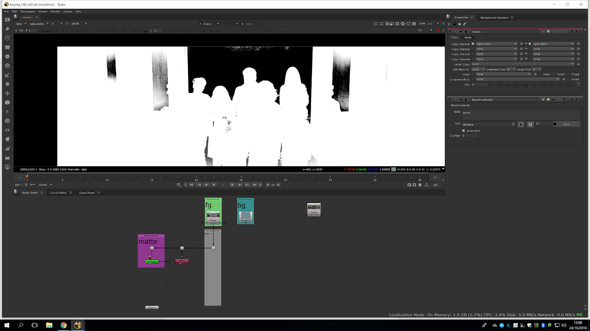The width and height of the screenshot is (590, 331).
Task: Open the Render menu
Action: pos(55,11)
